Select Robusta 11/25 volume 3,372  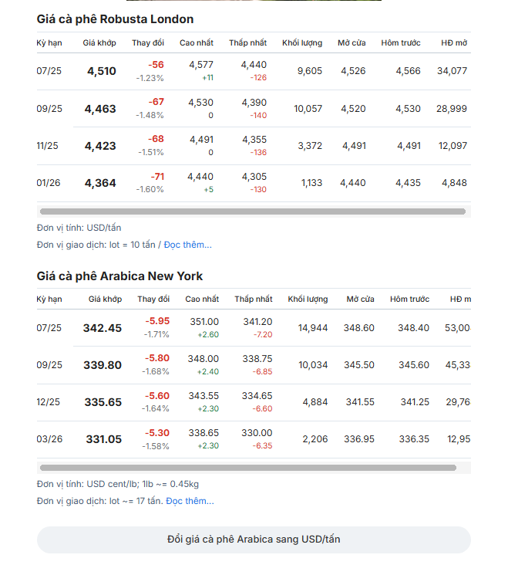coord(310,146)
